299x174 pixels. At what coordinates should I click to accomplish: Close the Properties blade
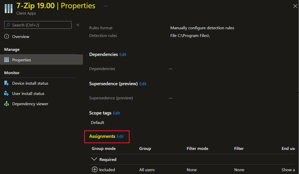(x=295, y=6)
